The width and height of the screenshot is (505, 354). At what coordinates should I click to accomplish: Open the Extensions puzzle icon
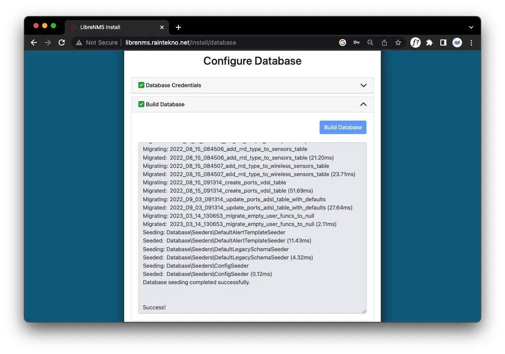point(429,43)
